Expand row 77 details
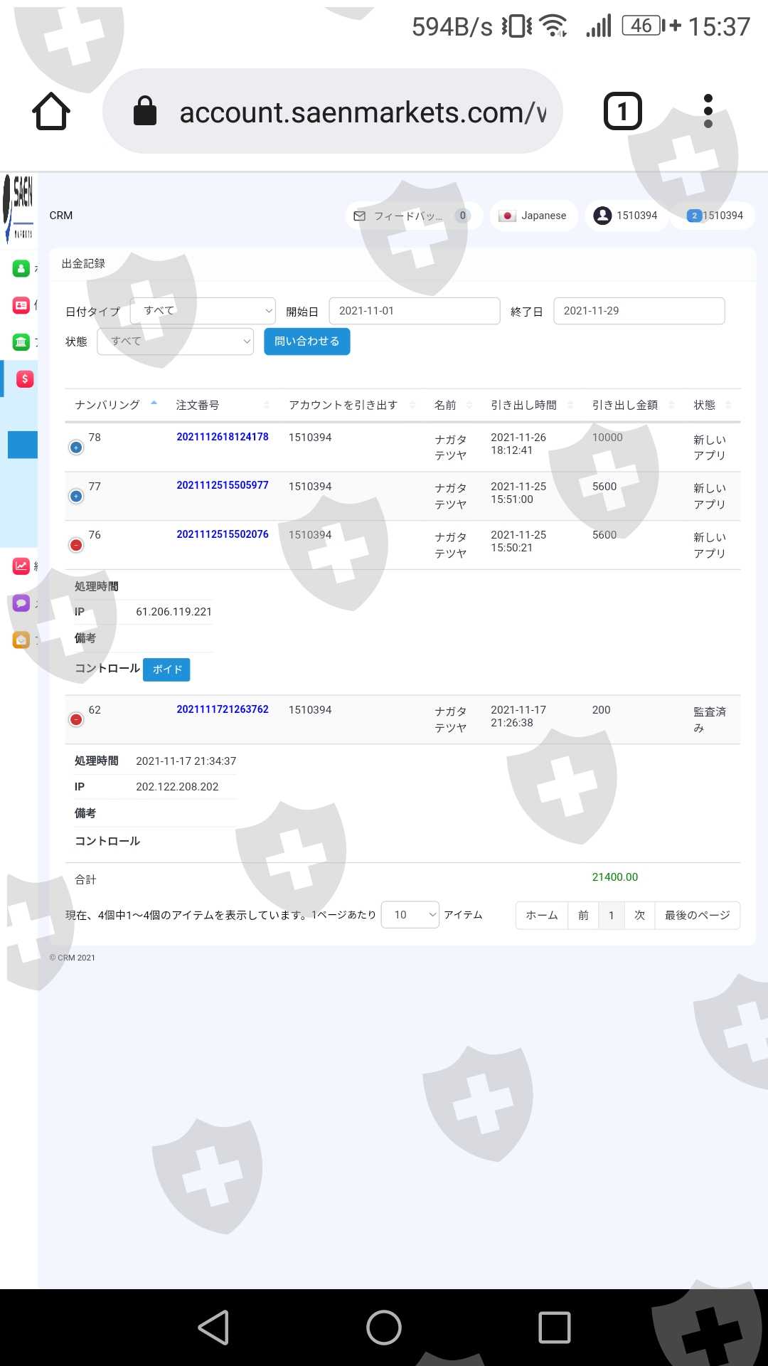Screen dimensions: 768x1366 pyautogui.click(x=76, y=496)
